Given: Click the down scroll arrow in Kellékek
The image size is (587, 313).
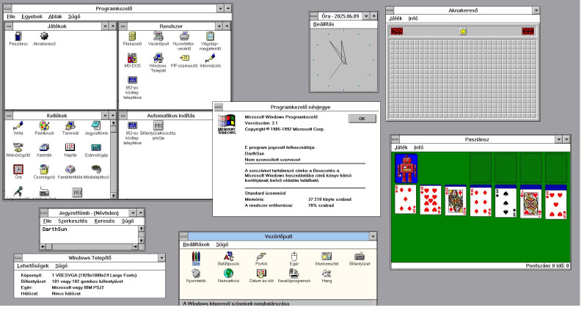Looking at the screenshot, I should click(113, 195).
